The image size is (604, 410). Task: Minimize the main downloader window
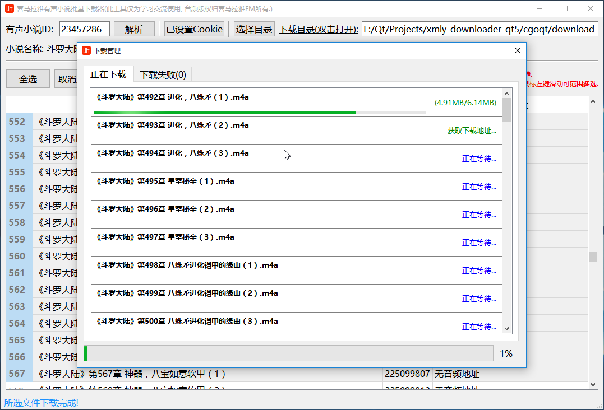[x=540, y=8]
